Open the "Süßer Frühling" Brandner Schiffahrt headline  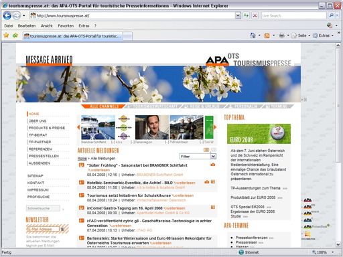point(137,165)
